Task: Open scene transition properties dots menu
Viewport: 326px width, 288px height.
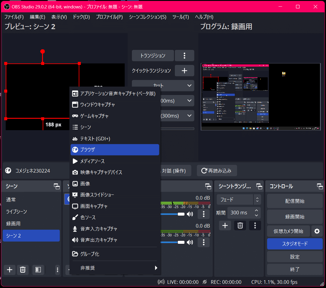Action: [x=255, y=225]
